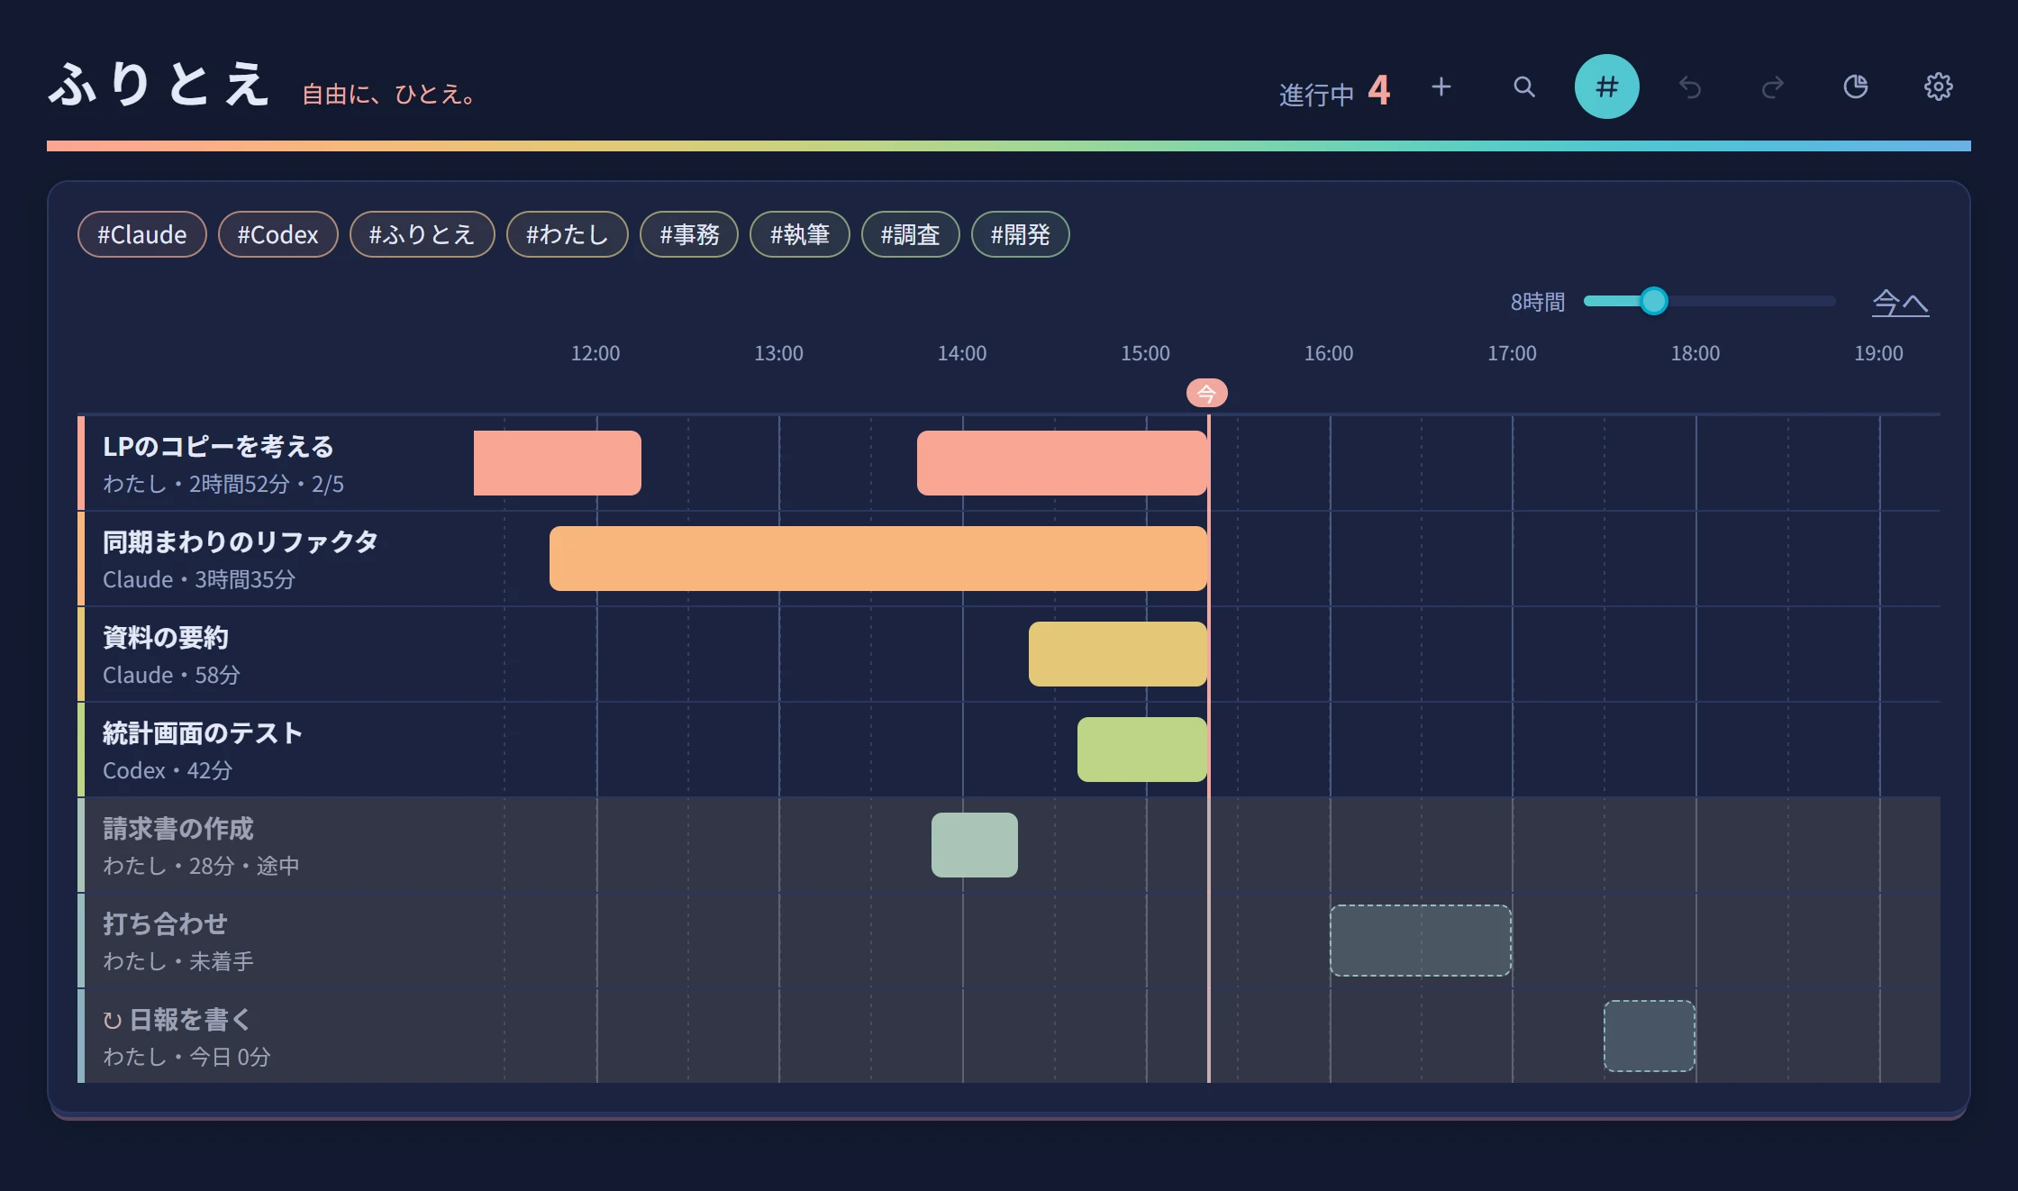2018x1191 pixels.
Task: Open search with the magnifier icon
Action: click(1524, 86)
